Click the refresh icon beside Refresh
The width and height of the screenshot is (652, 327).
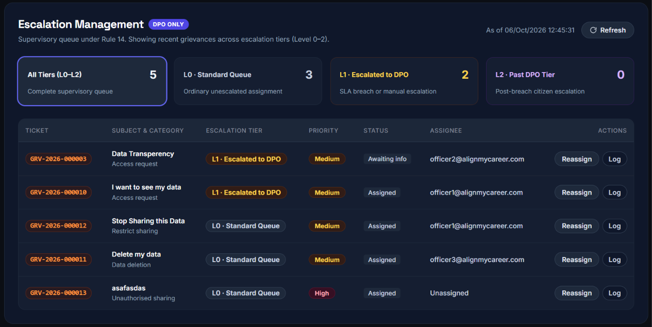click(x=593, y=30)
